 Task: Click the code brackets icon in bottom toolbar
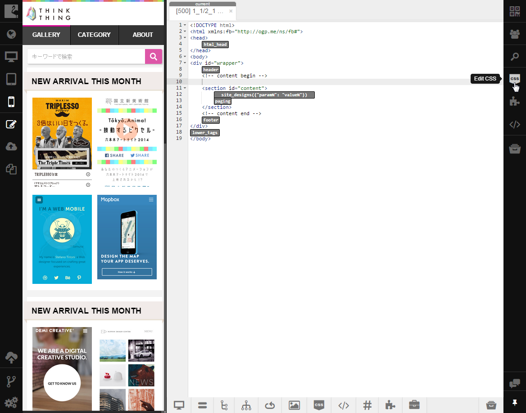344,406
